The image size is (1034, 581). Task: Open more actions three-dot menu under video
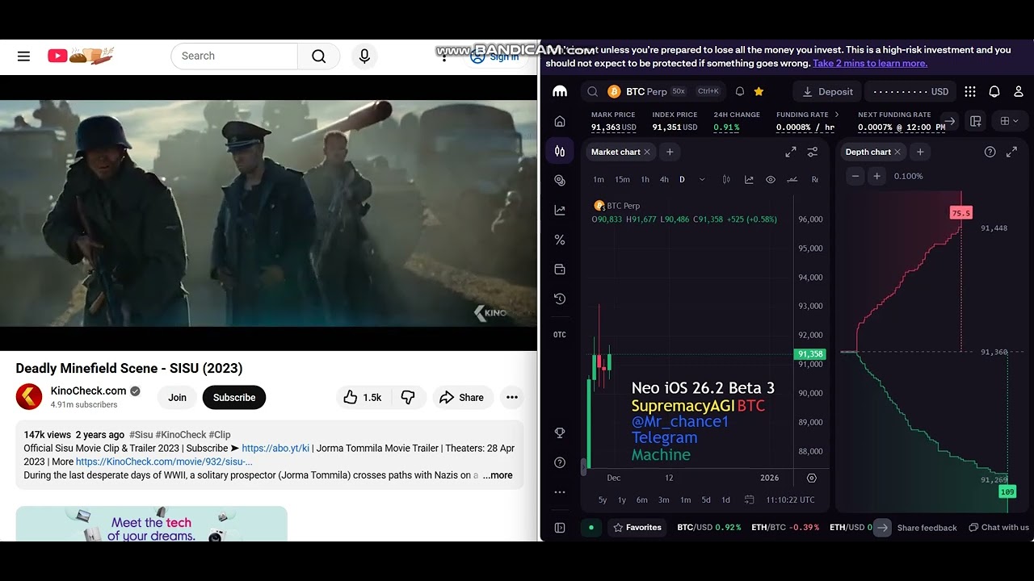512,397
